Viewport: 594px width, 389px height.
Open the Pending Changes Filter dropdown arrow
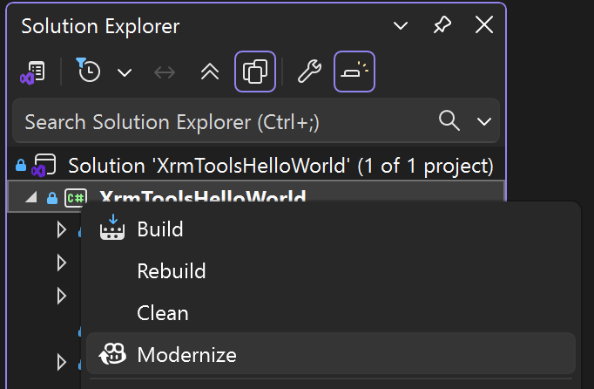point(125,72)
